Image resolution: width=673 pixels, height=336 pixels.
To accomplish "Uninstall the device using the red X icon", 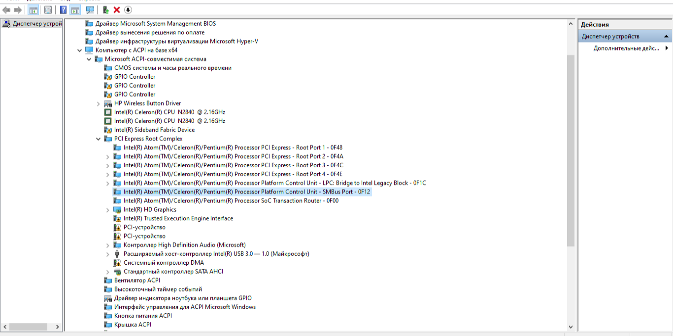I will 117,10.
